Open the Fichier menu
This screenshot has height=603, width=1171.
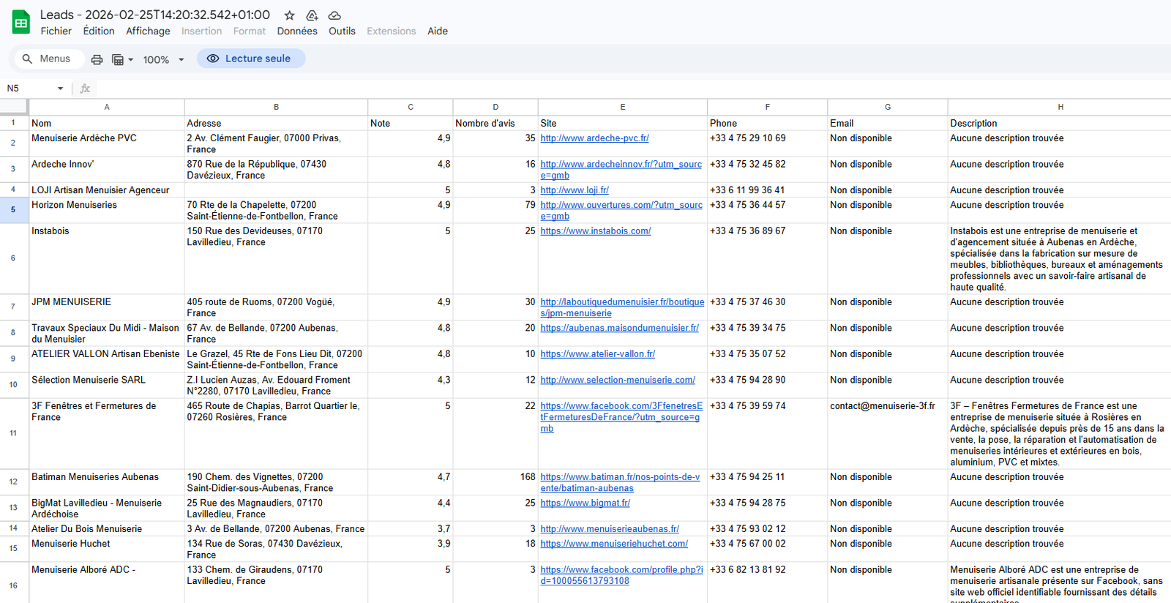[56, 31]
